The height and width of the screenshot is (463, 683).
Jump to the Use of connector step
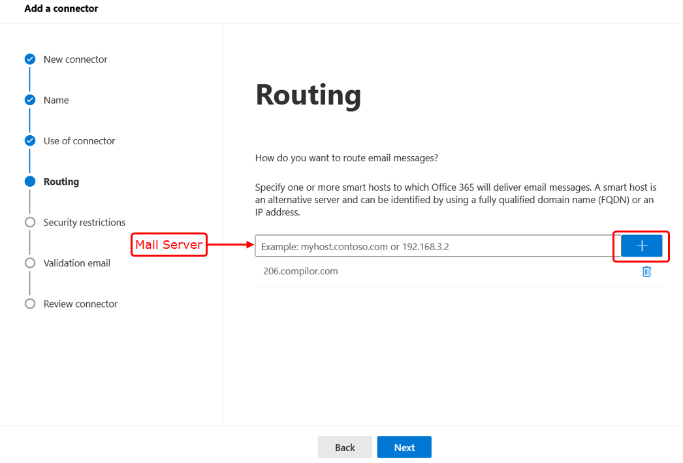79,141
